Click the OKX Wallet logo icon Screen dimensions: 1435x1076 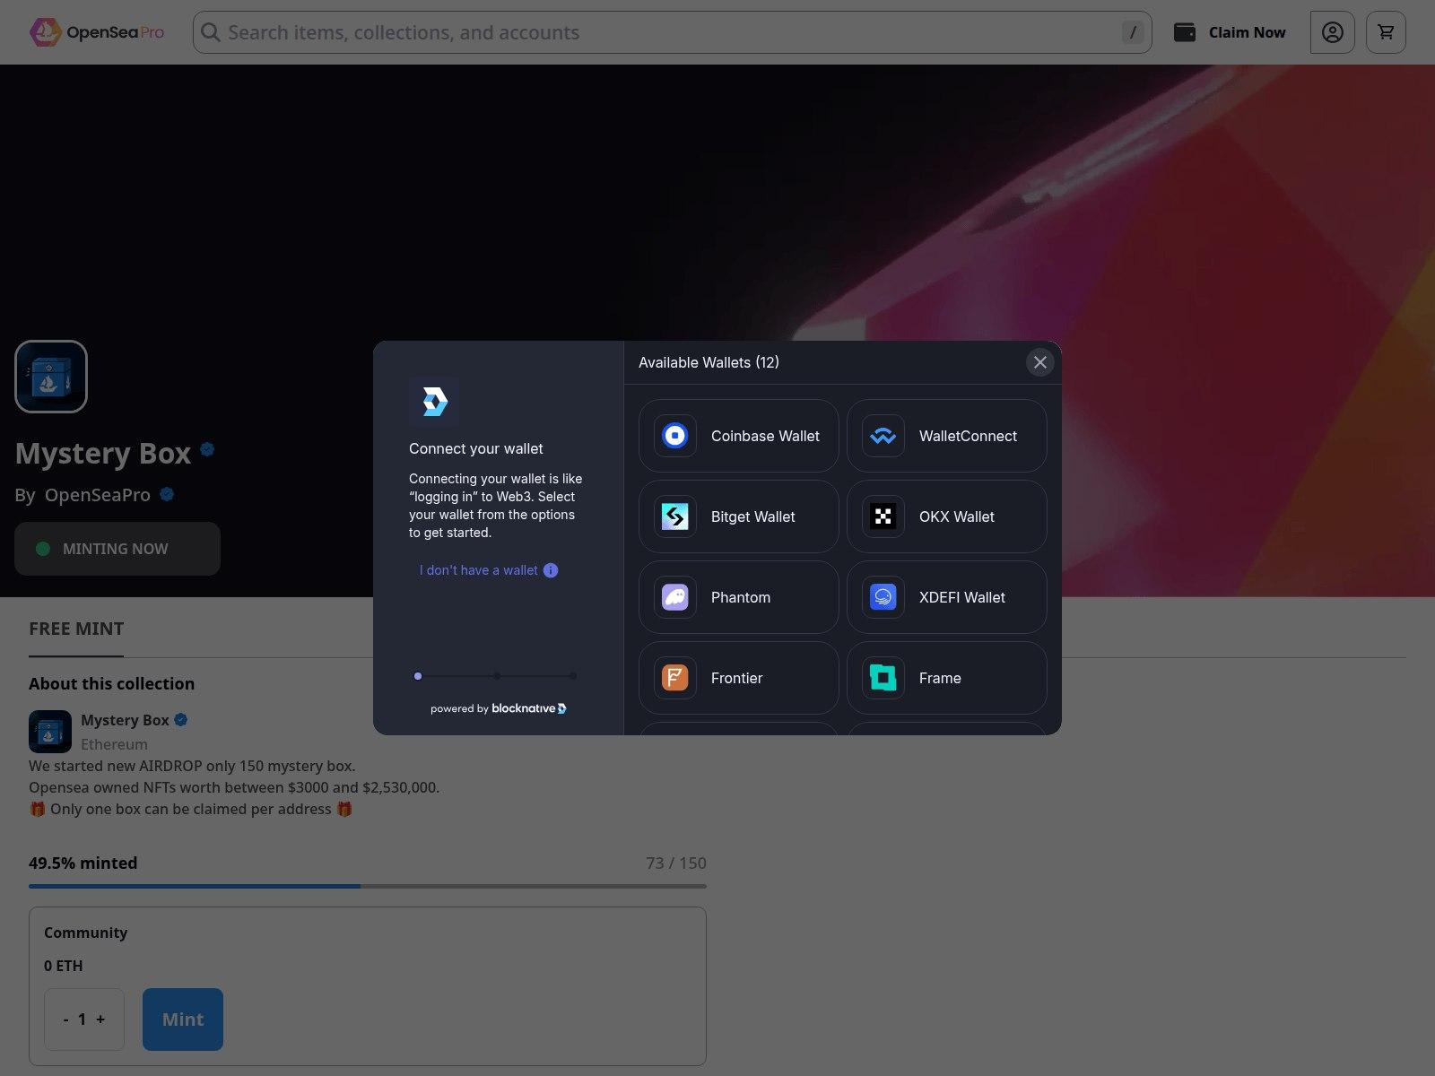[883, 516]
